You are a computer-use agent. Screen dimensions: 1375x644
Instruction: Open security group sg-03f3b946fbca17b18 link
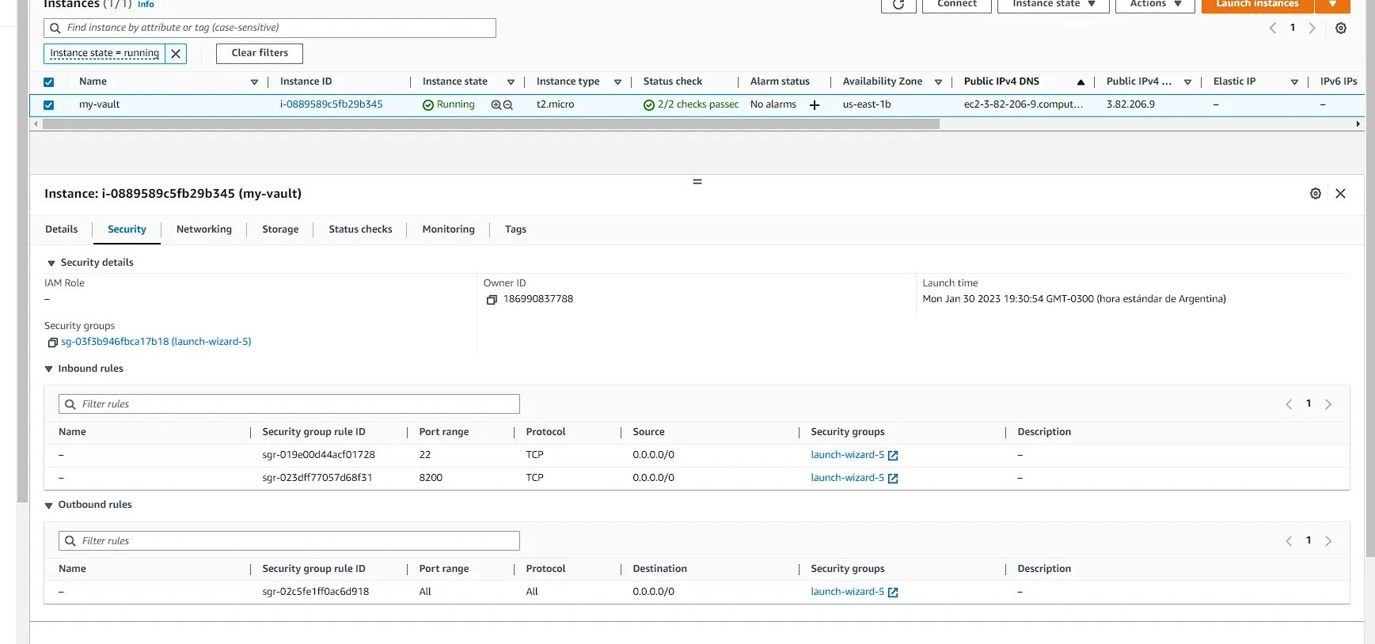coord(156,342)
